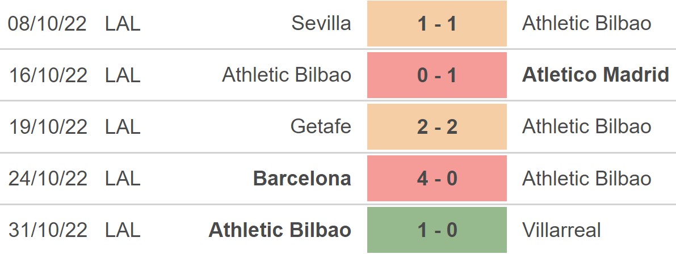The height and width of the screenshot is (254, 676).
Task: Open the Sevilla team link
Action: pyautogui.click(x=321, y=23)
